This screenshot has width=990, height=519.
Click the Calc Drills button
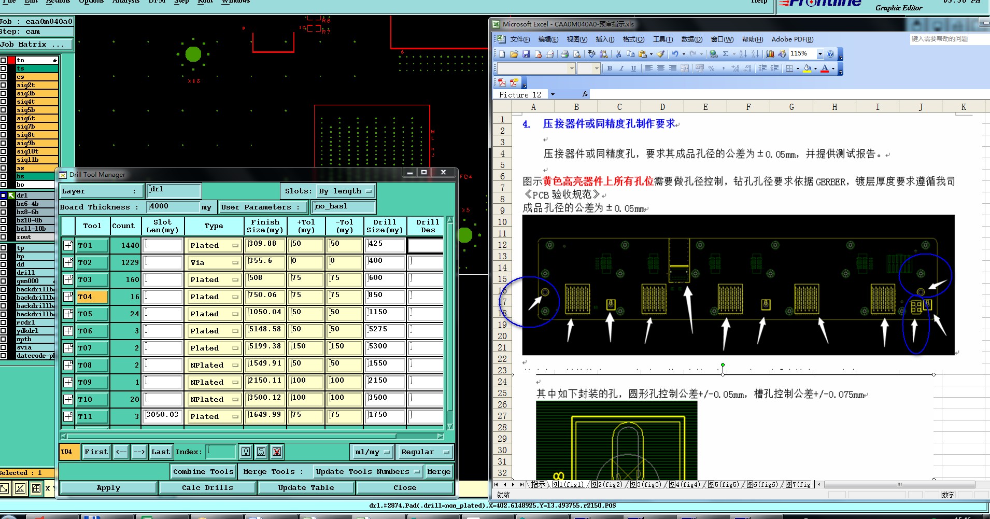207,487
